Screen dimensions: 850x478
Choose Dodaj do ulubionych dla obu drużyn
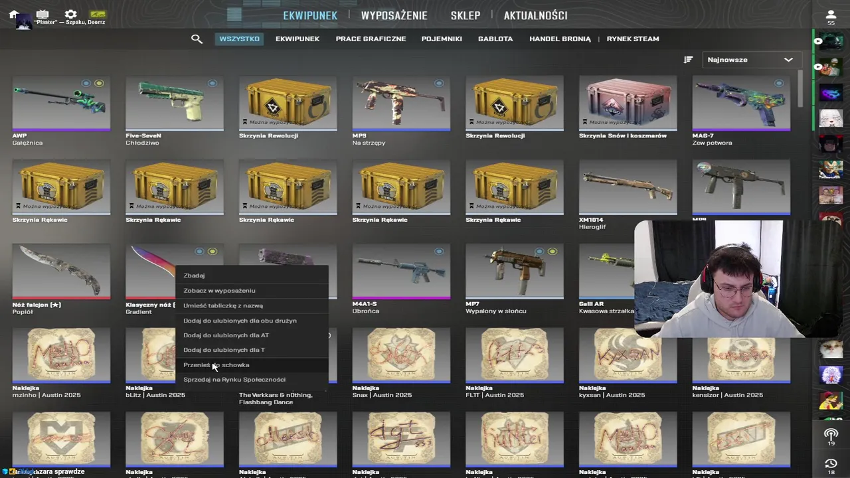pos(252,321)
